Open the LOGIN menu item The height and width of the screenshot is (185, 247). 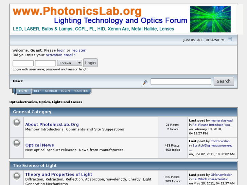click(x=65, y=91)
